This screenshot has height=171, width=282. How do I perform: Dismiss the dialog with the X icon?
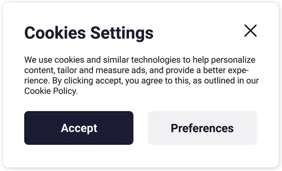pyautogui.click(x=250, y=31)
